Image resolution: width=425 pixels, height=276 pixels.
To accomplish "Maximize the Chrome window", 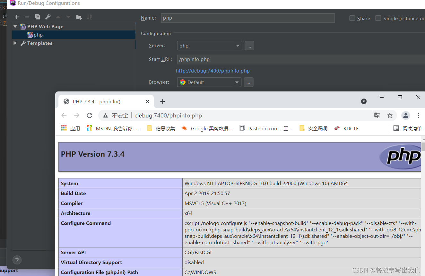I will 400,97.
